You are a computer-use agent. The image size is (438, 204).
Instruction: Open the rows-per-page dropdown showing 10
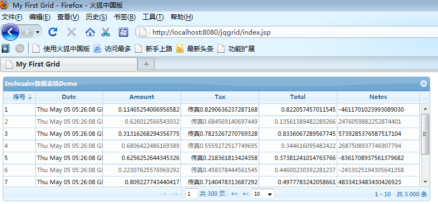point(263,194)
